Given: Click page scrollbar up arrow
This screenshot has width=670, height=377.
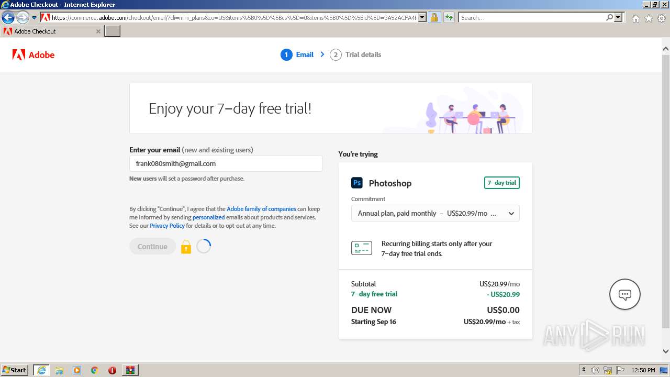Looking at the screenshot, I should click(666, 49).
